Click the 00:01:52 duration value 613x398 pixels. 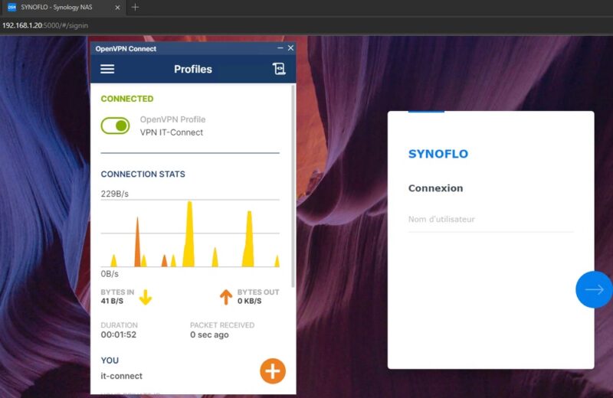[119, 334]
